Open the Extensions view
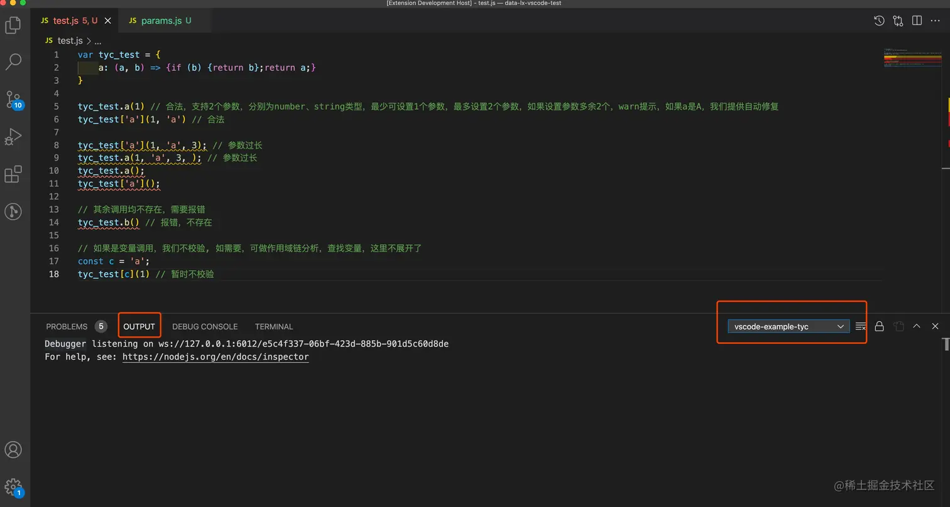The width and height of the screenshot is (950, 507). point(13,174)
